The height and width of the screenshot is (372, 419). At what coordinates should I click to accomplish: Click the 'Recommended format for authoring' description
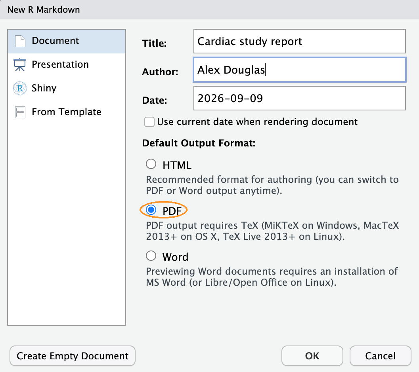(x=272, y=185)
